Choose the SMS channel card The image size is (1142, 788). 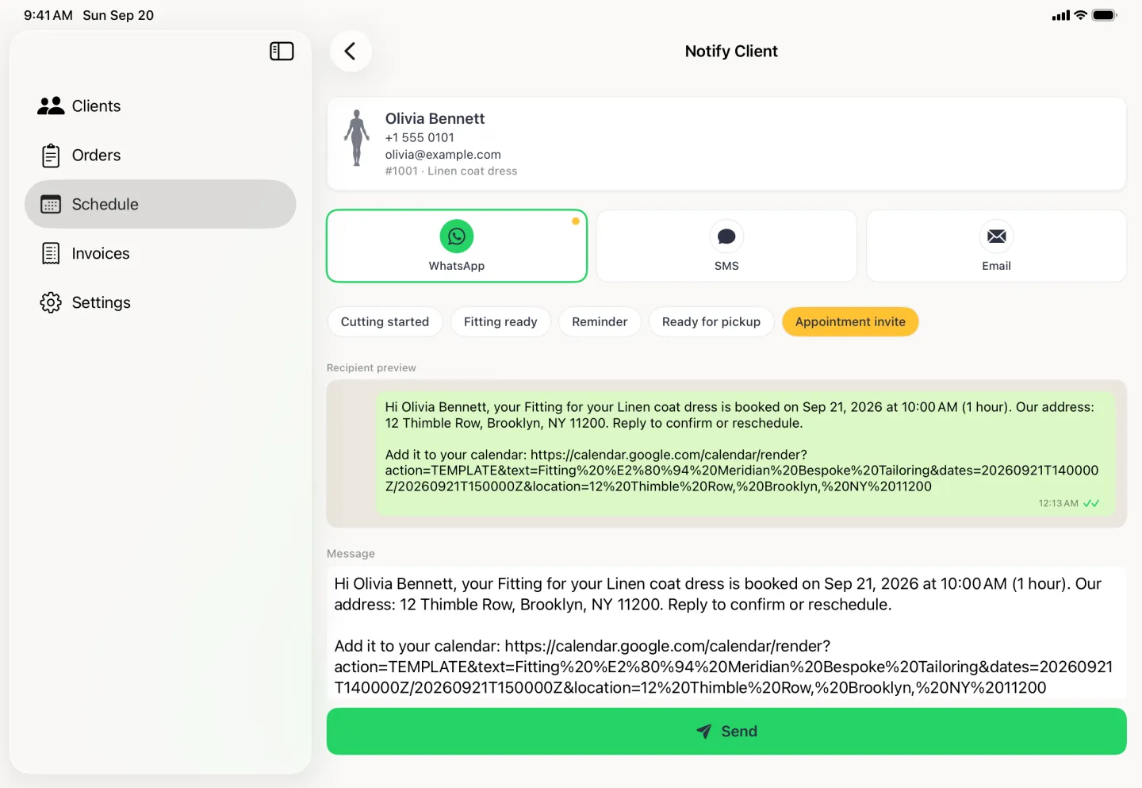[726, 246]
